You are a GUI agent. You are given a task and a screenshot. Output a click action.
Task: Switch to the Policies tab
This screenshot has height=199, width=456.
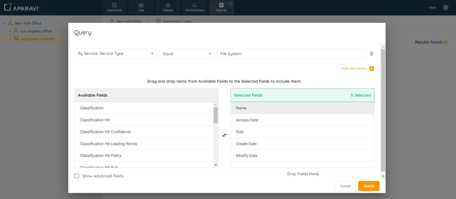point(167,7)
